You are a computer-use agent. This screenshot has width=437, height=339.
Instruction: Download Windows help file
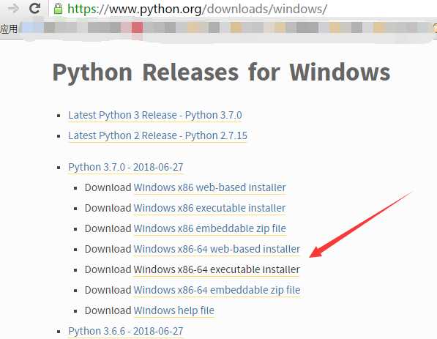(174, 310)
